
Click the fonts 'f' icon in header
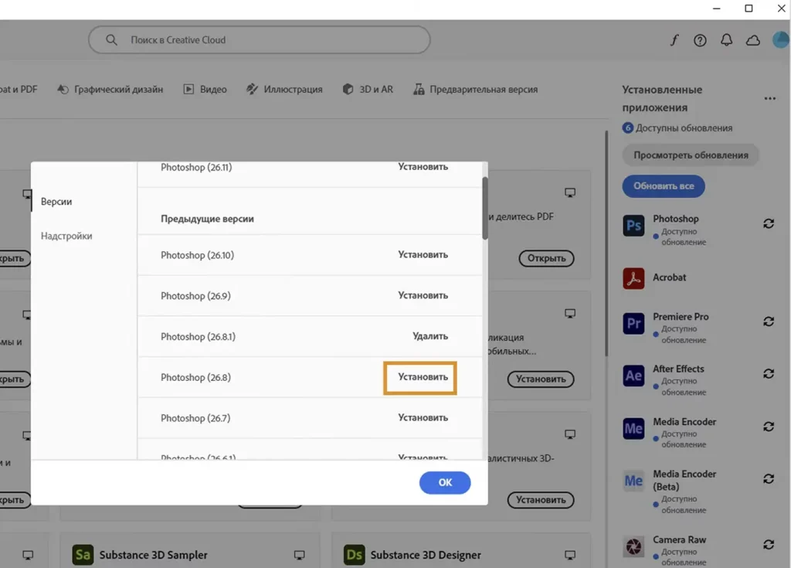(674, 41)
